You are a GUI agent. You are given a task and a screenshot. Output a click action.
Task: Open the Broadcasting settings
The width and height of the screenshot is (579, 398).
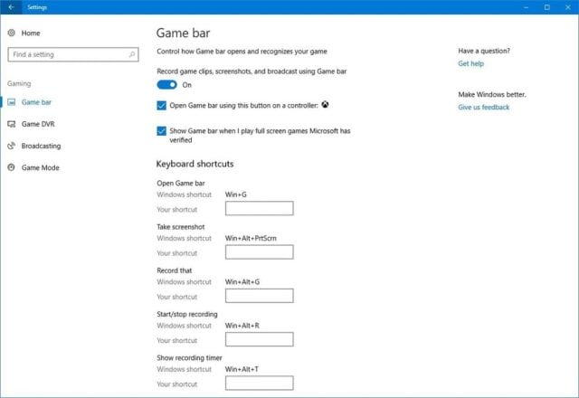point(41,146)
